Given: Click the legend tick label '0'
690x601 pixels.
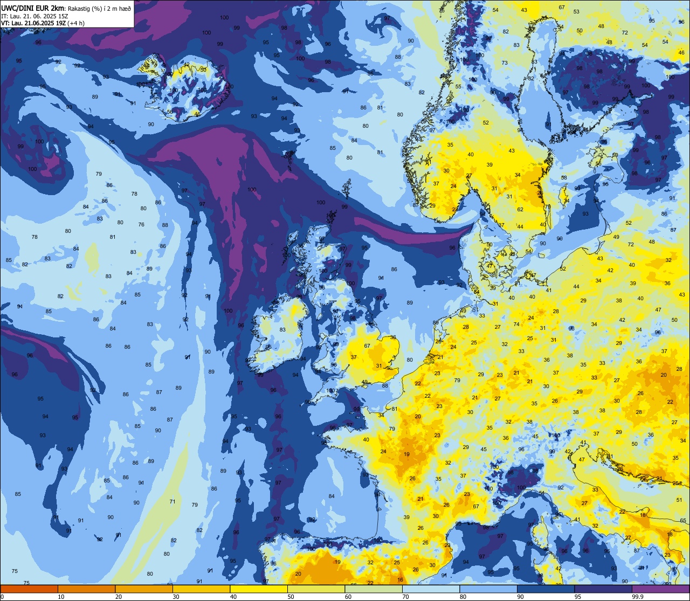Looking at the screenshot, I should 3,597.
